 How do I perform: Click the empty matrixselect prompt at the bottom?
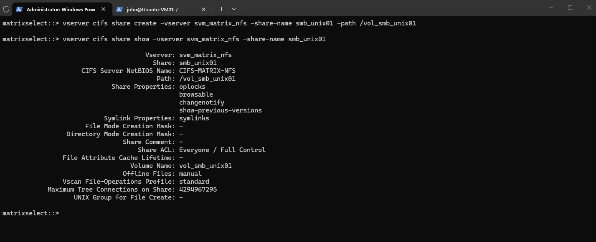pos(31,213)
